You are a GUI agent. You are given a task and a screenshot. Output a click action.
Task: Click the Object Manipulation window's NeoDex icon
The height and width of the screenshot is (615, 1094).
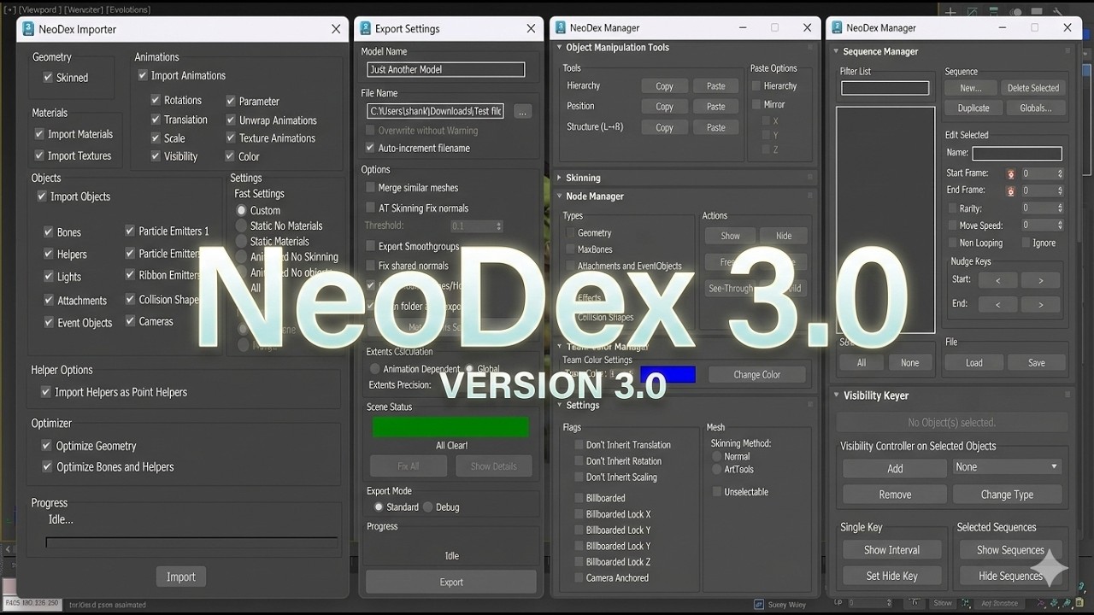click(559, 28)
